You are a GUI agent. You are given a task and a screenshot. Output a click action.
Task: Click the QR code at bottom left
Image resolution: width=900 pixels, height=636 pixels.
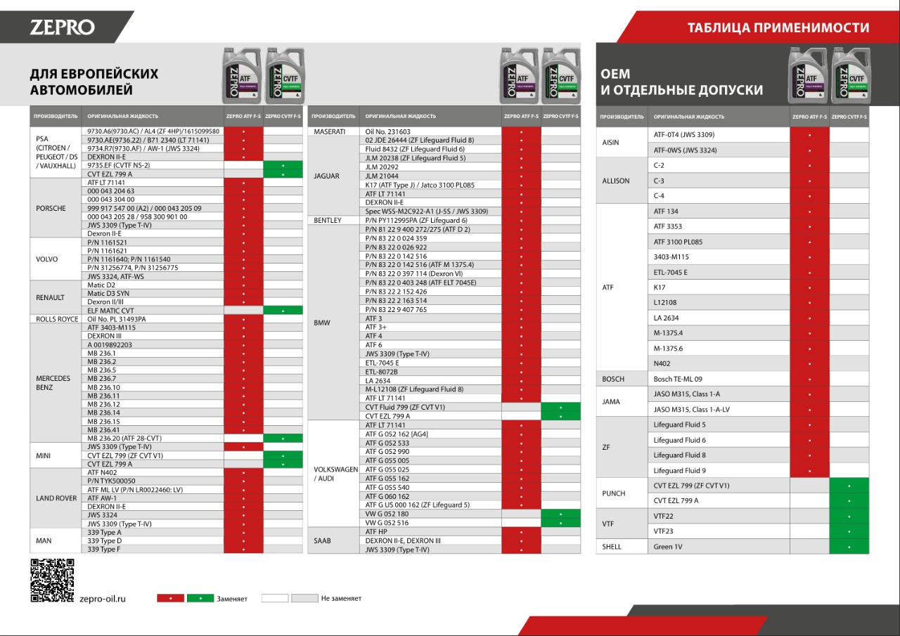[52, 580]
